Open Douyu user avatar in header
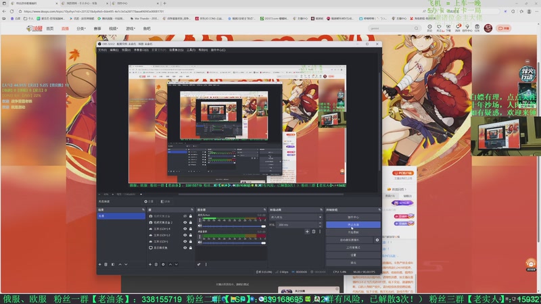Screen dimensions: 541x304 click(x=488, y=28)
